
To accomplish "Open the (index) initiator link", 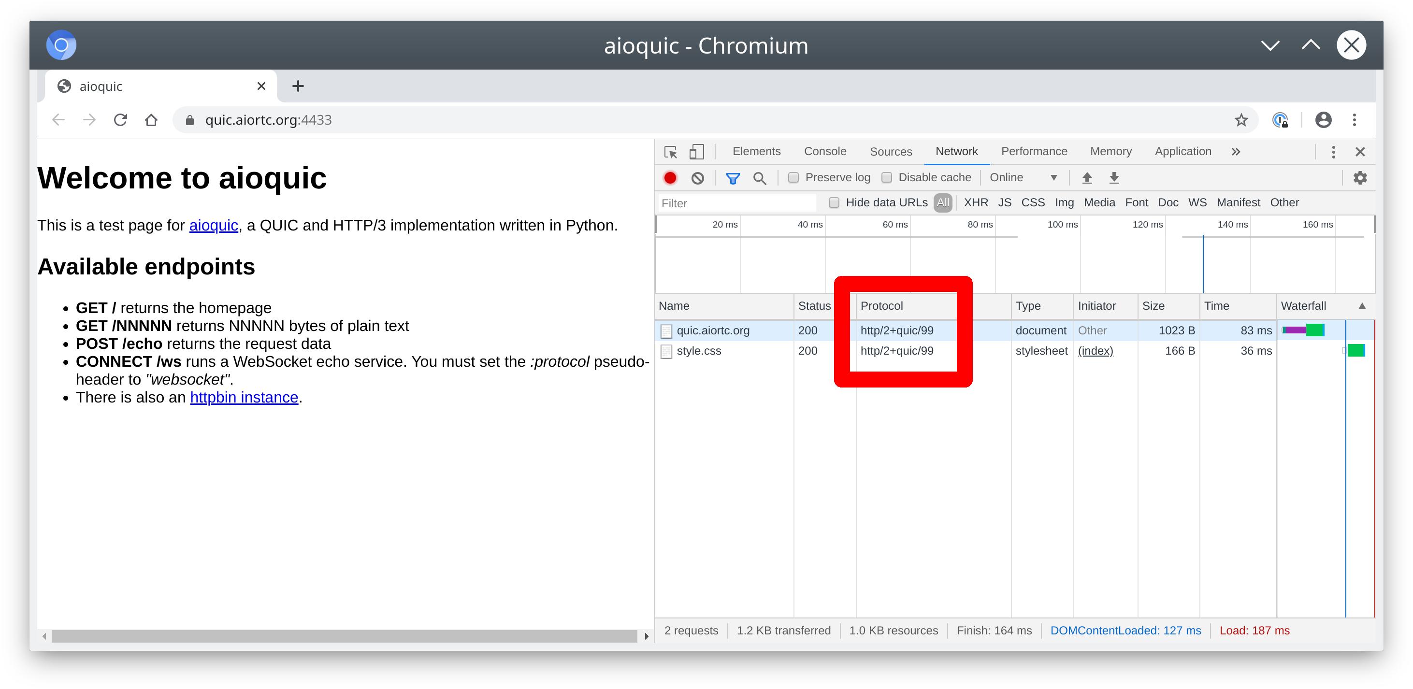I will point(1096,351).
